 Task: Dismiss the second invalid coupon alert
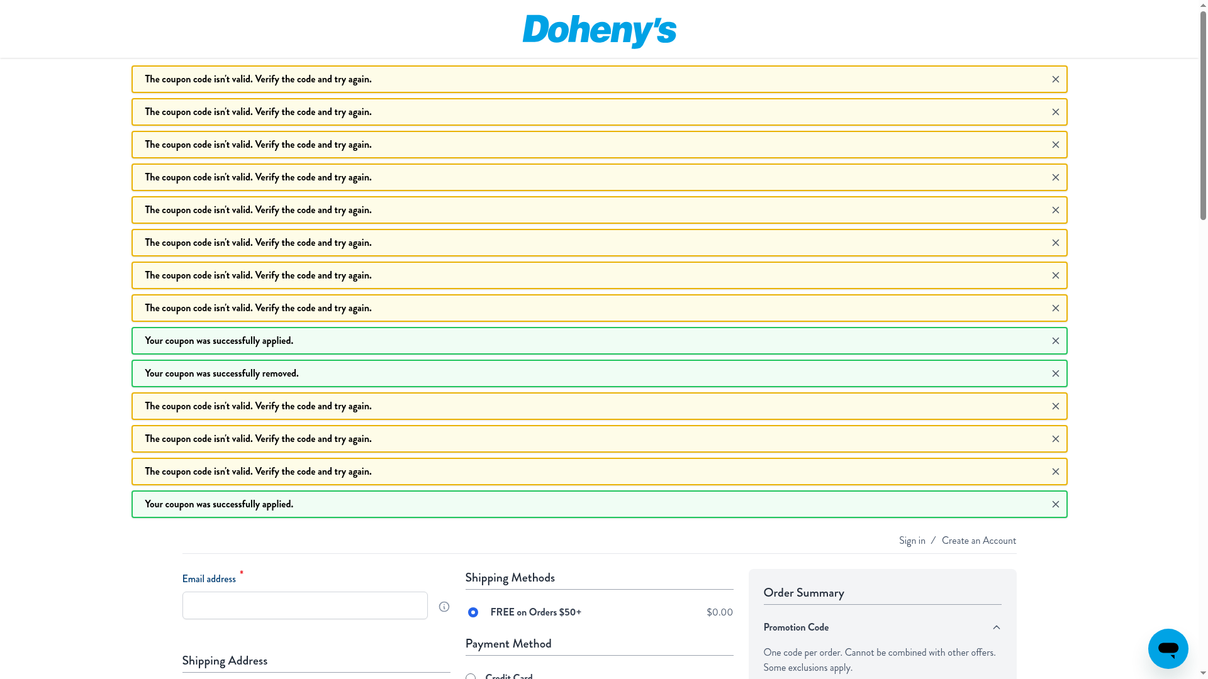(x=1055, y=112)
